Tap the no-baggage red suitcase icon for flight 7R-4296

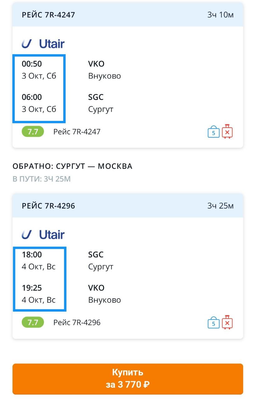227,322
